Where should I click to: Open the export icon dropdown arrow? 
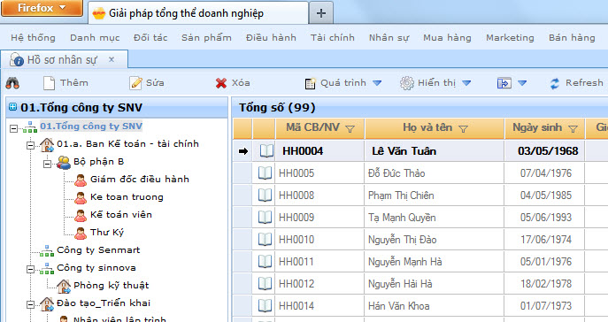[x=522, y=83]
